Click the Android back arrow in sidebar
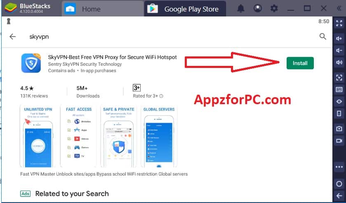The height and width of the screenshot is (203, 346). coord(339,195)
